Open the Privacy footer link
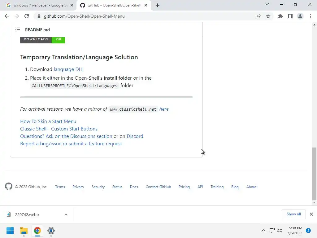This screenshot has width=317, height=238. coord(78,187)
